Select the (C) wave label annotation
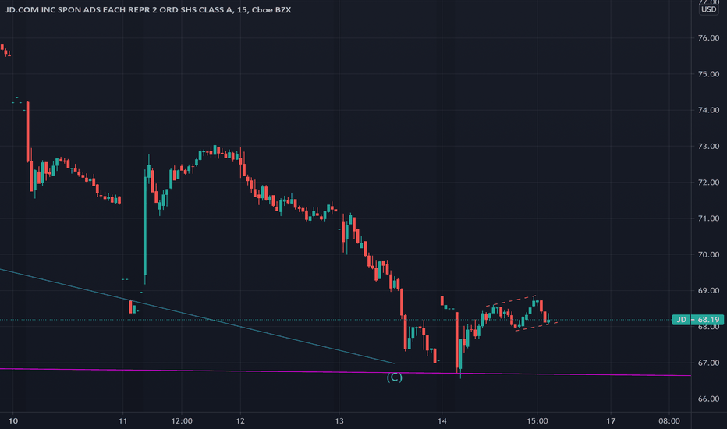Viewport: 727px width, 429px height. tap(395, 378)
